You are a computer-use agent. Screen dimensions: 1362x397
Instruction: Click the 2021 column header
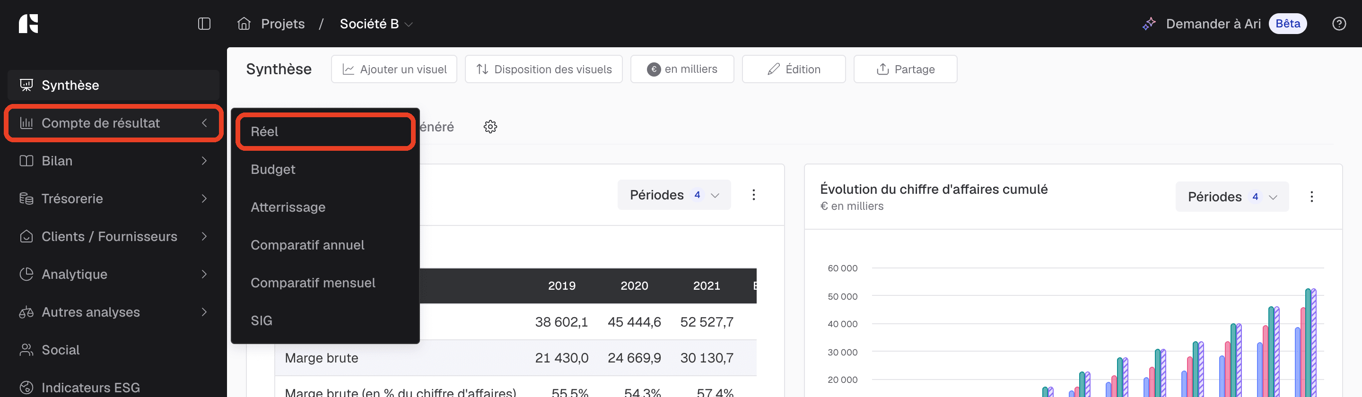707,286
